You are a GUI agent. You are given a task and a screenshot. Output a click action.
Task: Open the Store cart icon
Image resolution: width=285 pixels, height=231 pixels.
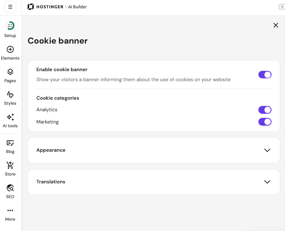10,165
